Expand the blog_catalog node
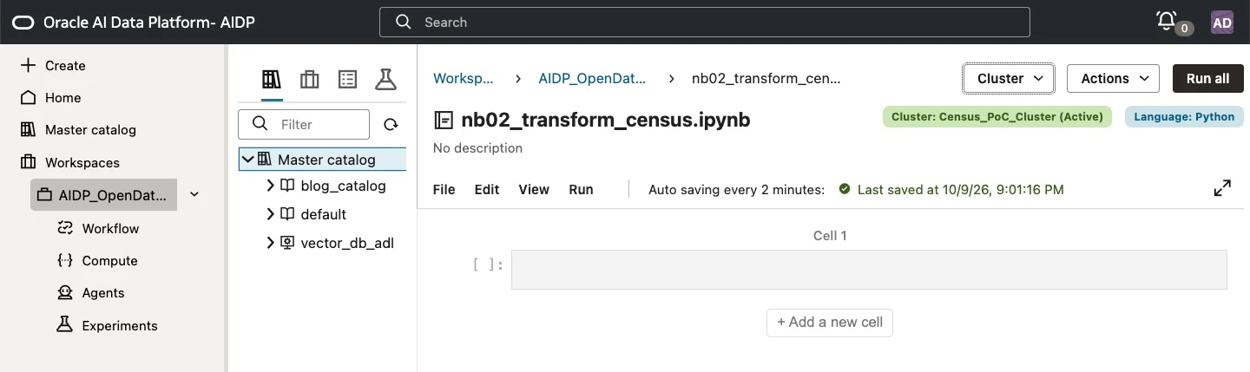Viewport: 1250px width, 372px height. 270,186
